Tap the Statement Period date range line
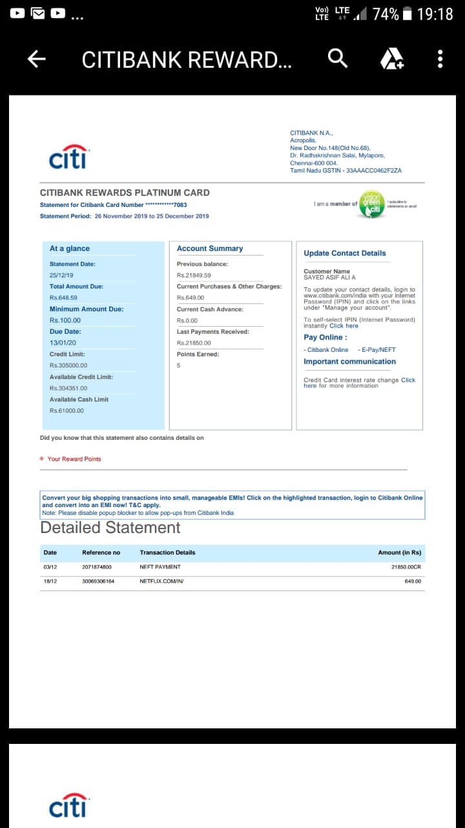Image resolution: width=465 pixels, height=828 pixels. click(x=125, y=216)
